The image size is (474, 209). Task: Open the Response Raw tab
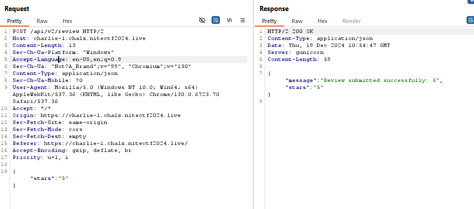coord(297,21)
